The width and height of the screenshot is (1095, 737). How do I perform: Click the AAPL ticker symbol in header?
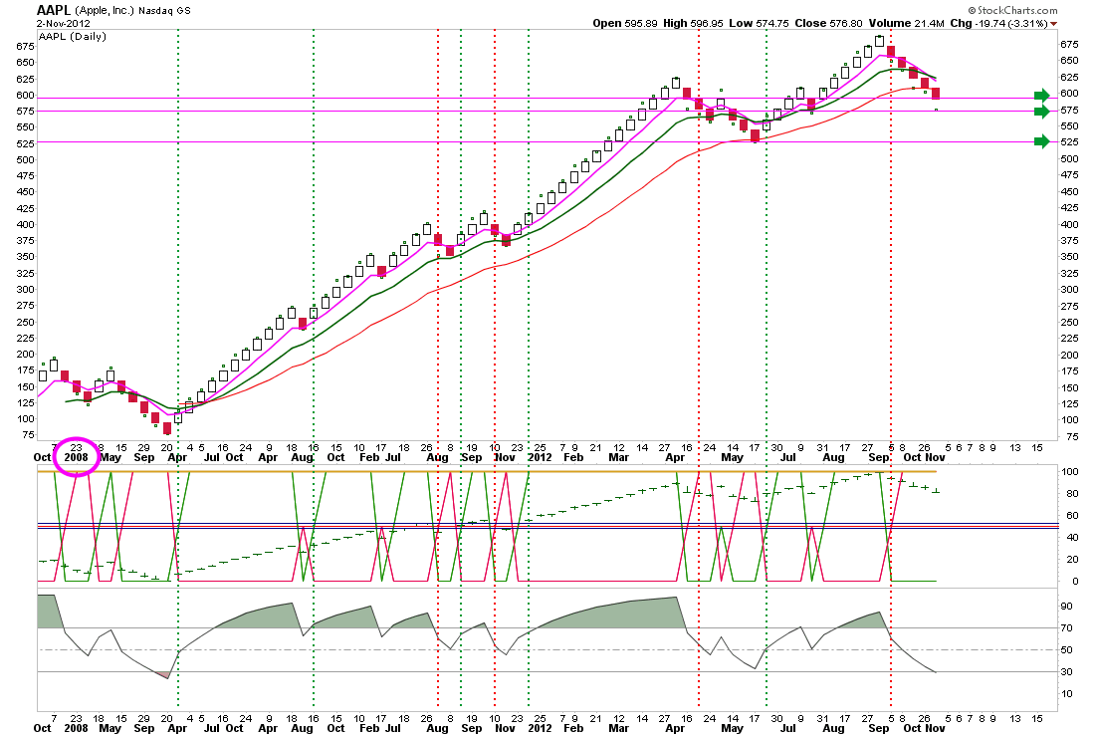click(53, 11)
